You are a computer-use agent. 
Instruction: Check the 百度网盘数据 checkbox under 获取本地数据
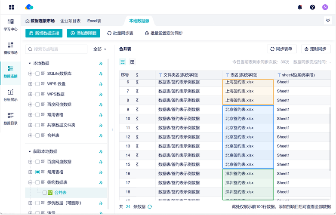coord(37,162)
